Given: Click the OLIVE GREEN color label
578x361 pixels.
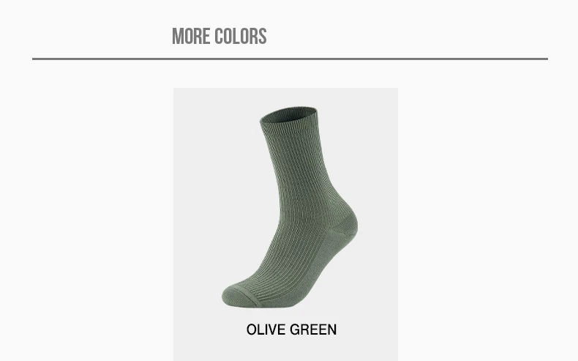Looking at the screenshot, I should click(x=291, y=330).
